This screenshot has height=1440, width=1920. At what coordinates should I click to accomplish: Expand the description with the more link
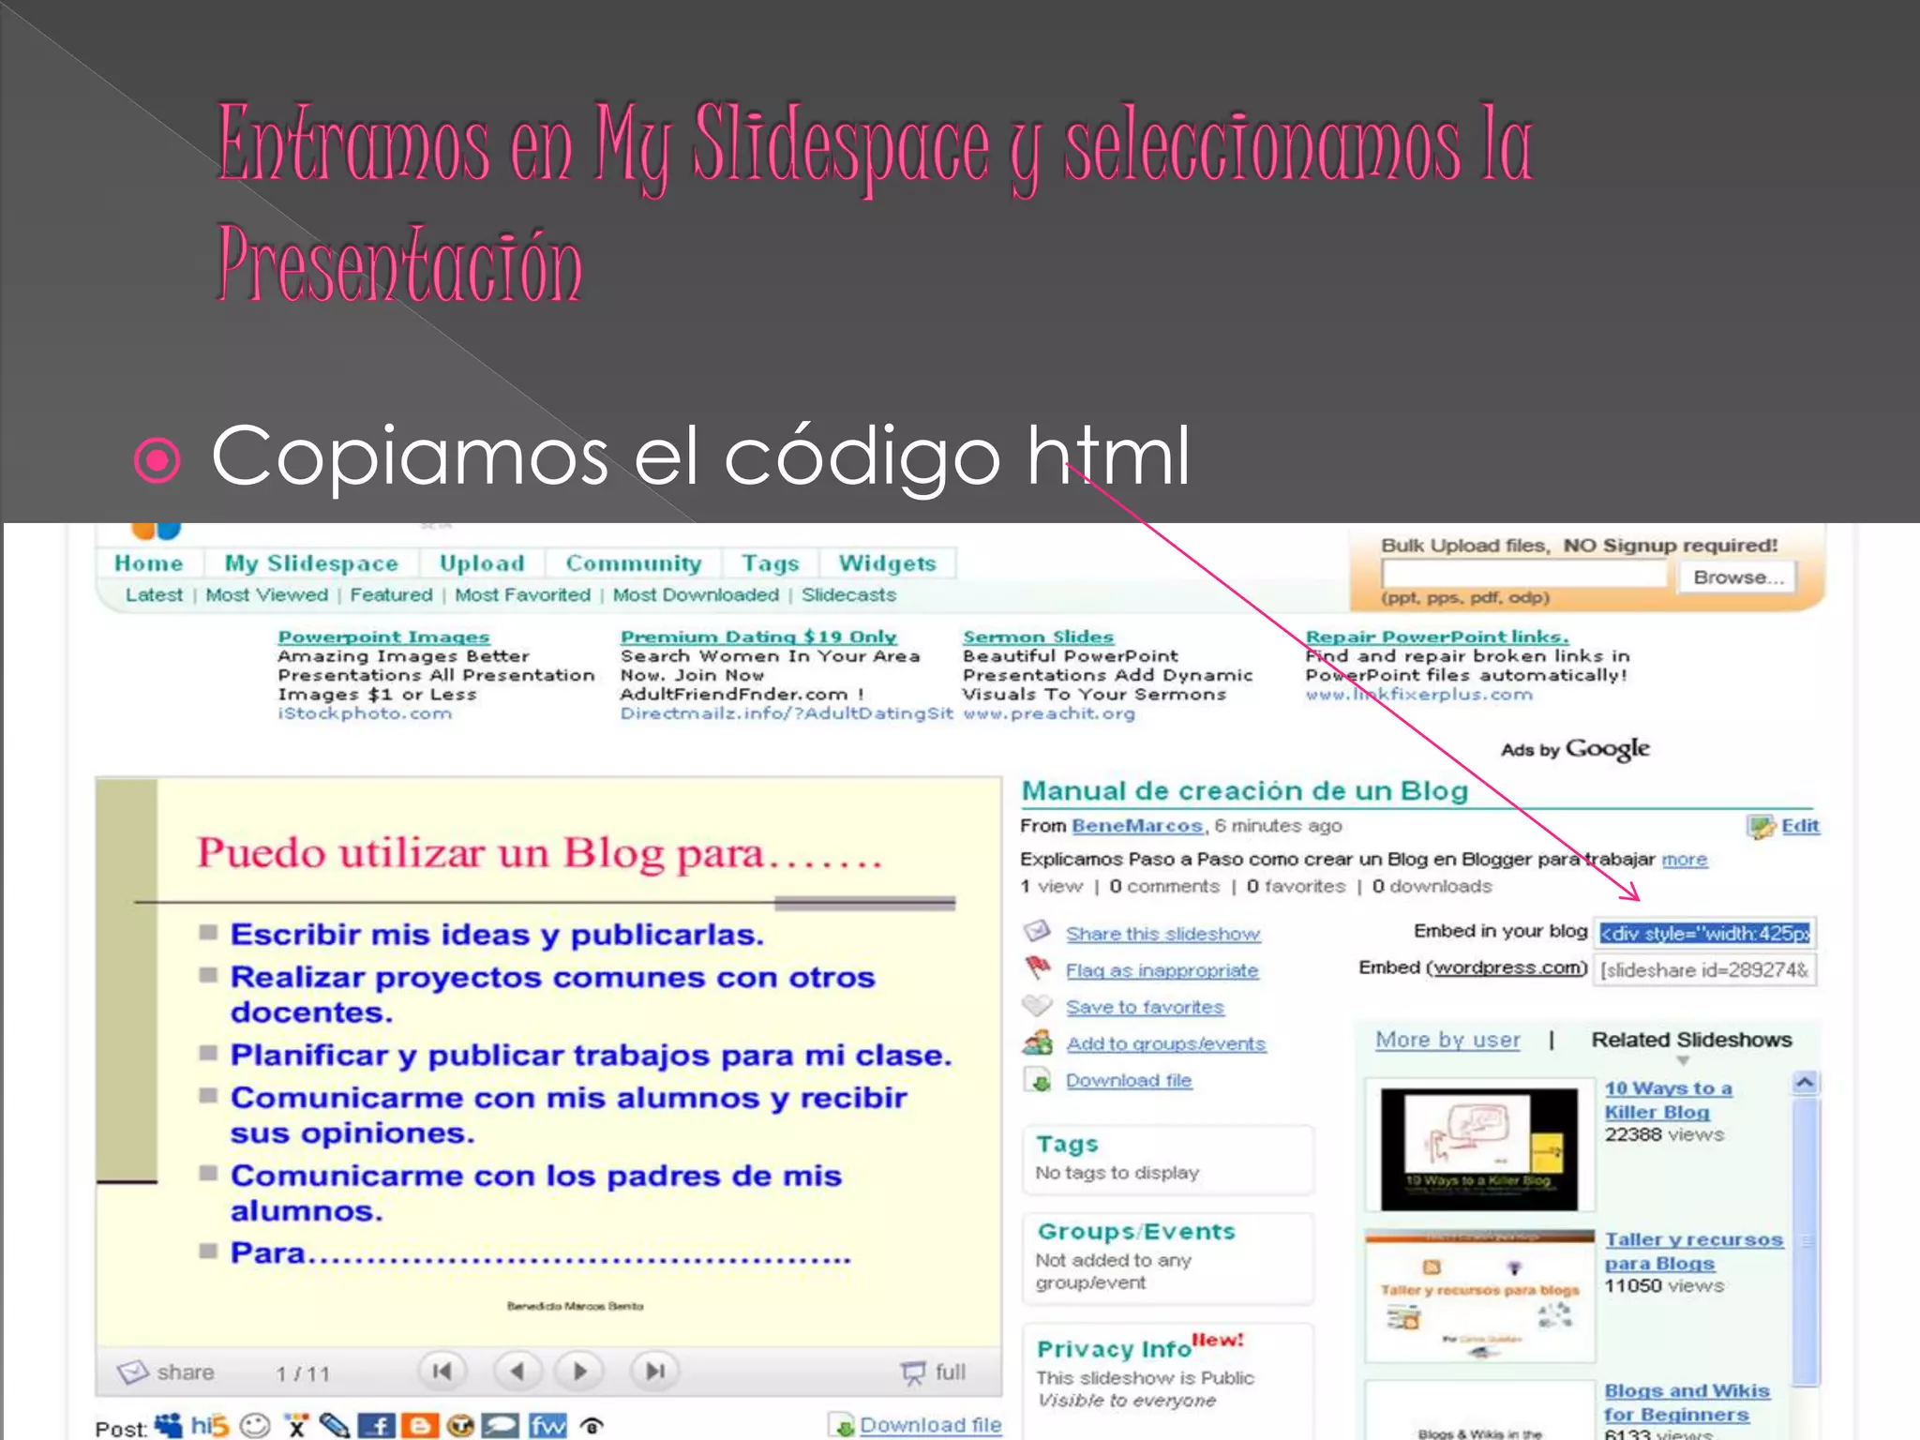pyautogui.click(x=1685, y=860)
